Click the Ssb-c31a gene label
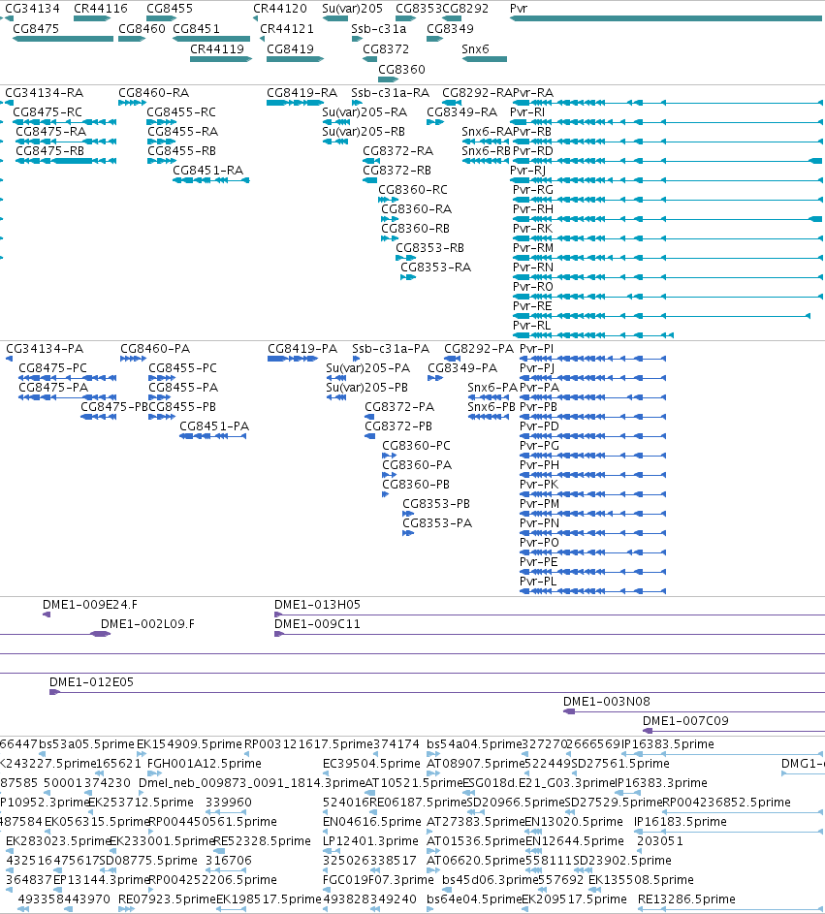Screen dimensions: 825x914 pos(378,28)
